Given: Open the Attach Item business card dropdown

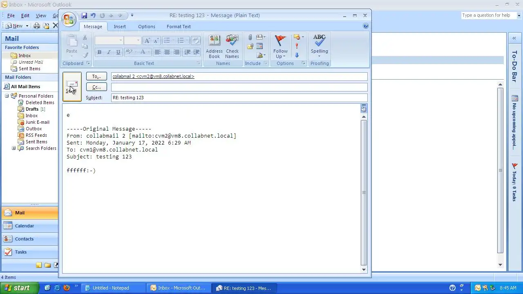Looking at the screenshot, I should (261, 37).
